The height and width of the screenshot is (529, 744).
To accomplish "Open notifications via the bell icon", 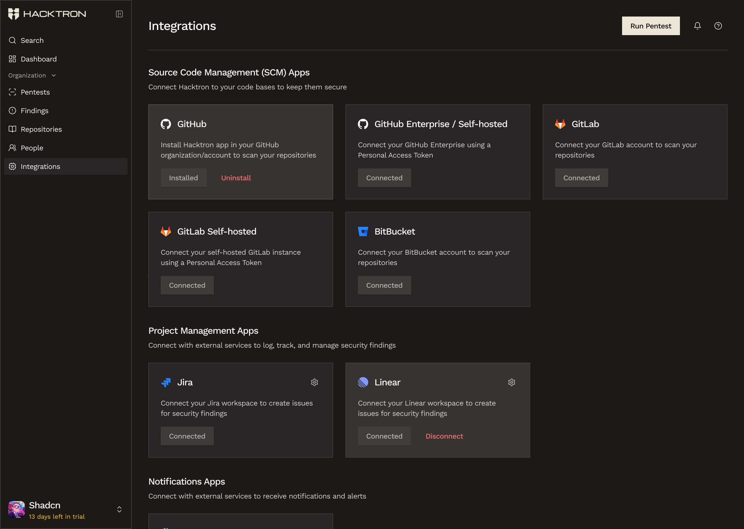I will [698, 26].
